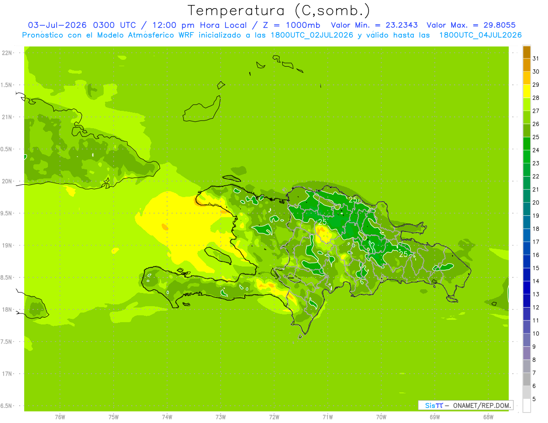Click the northernmost 25 contour label on the map
The height and width of the screenshot is (423, 548).
(x=353, y=200)
